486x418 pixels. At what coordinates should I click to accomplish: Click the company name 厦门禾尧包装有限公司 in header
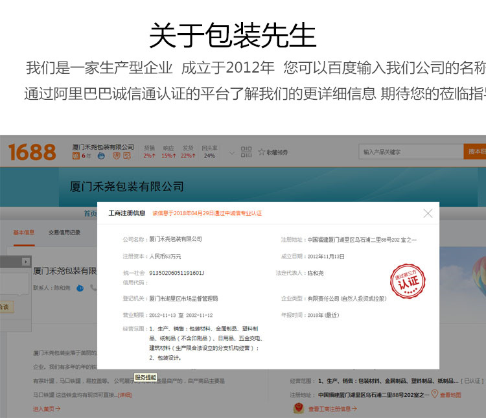tap(103, 147)
